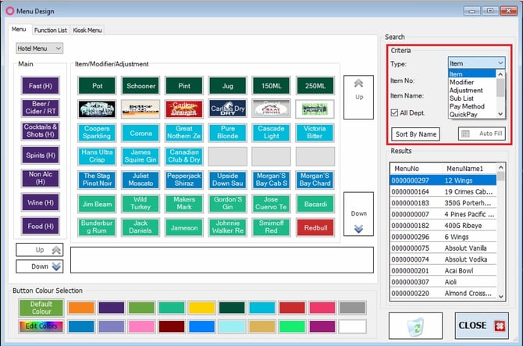523x346 pixels.
Task: Click the Great Northern logo image button
Action: click(271, 109)
